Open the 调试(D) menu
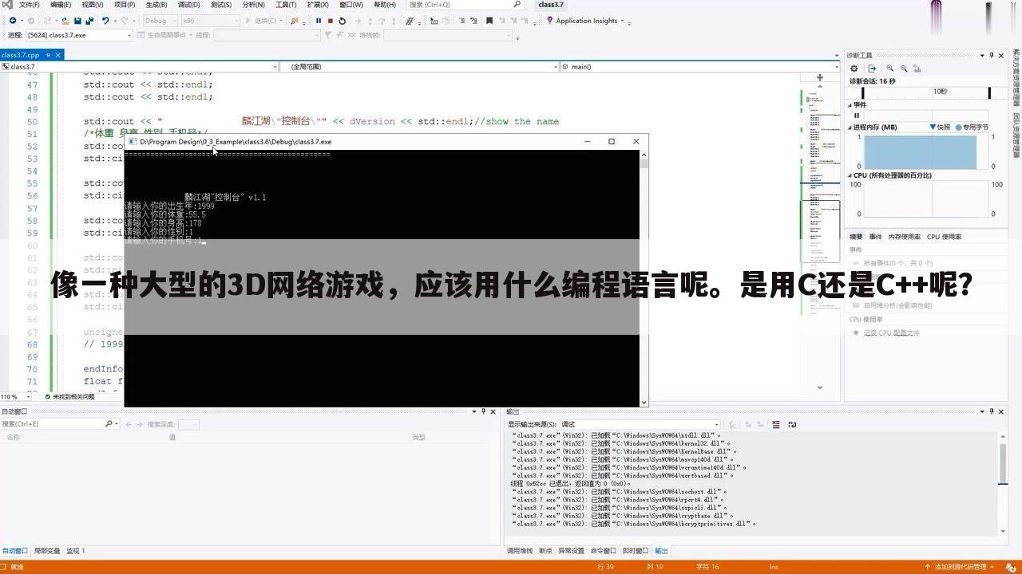Image resolution: width=1022 pixels, height=574 pixels. coord(188,5)
